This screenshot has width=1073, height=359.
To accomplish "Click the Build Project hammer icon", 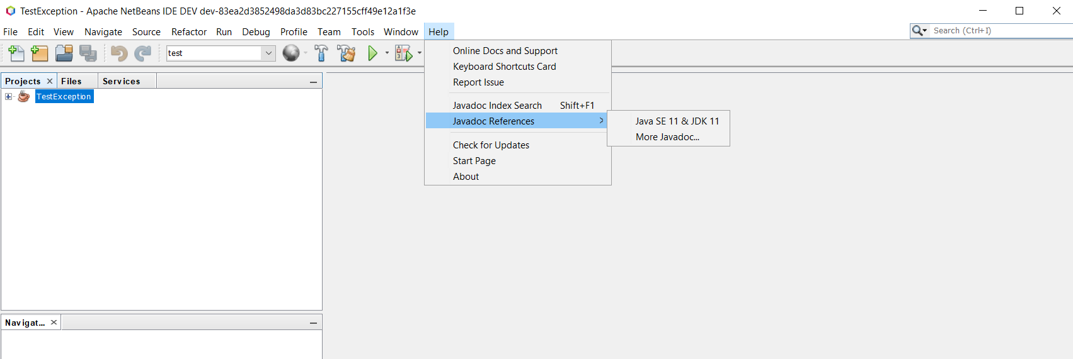I will click(x=321, y=53).
